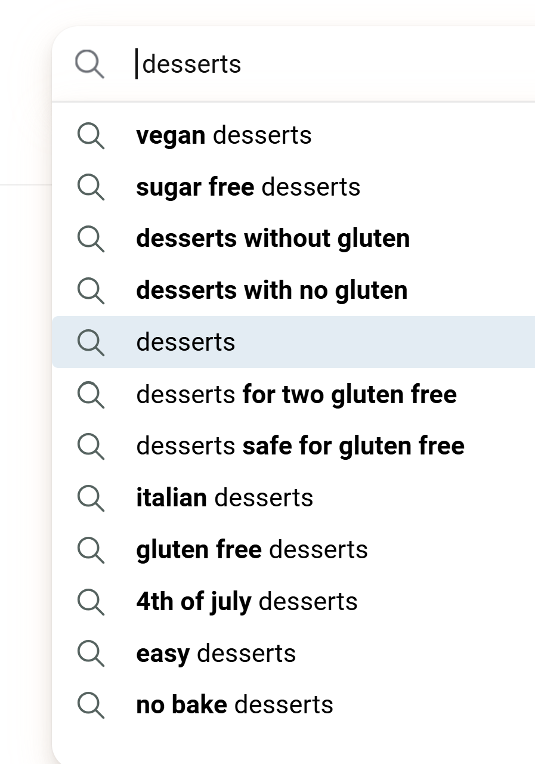Choose the sugar free desserts suggestion

[293, 187]
